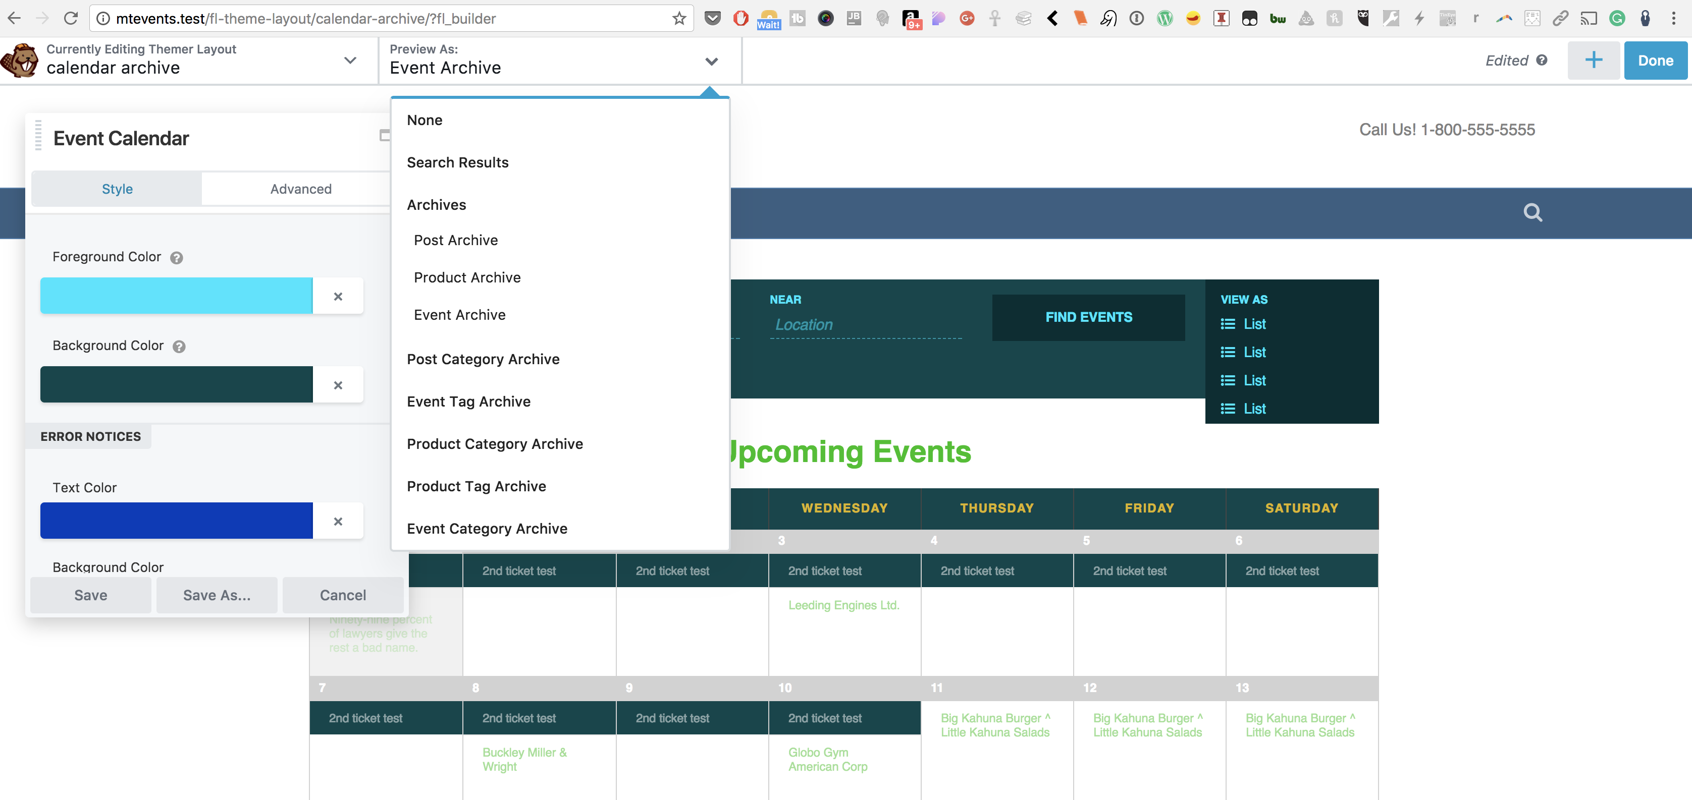
Task: Click the Call Us phone number text
Action: click(x=1446, y=130)
